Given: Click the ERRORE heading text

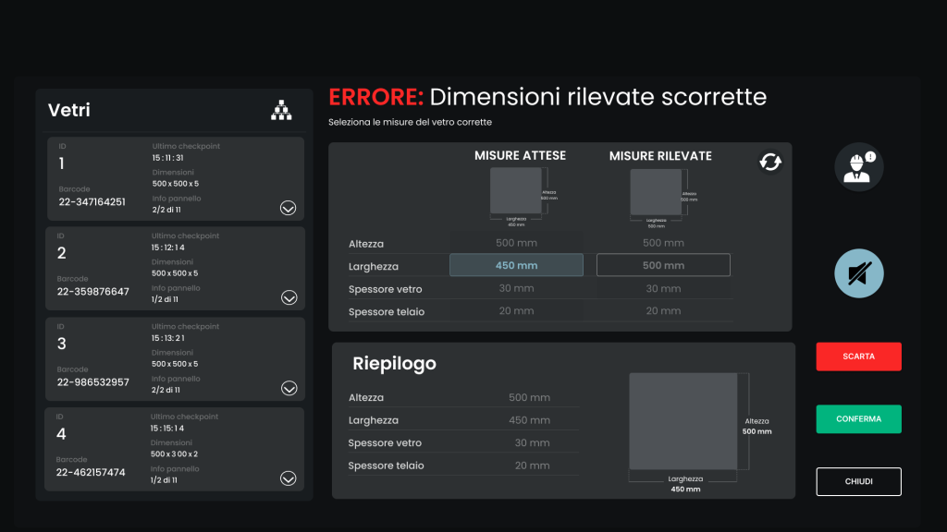Looking at the screenshot, I should (x=375, y=97).
